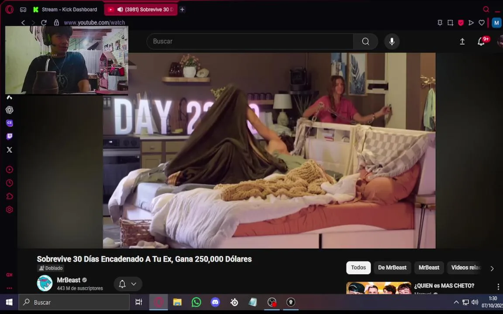
Task: Open the blue M extension icon
Action: [496, 23]
